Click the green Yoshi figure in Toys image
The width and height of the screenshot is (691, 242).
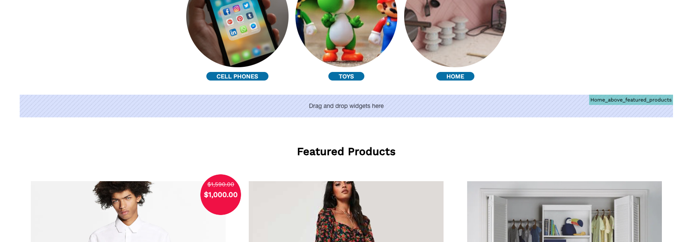pos(342,30)
